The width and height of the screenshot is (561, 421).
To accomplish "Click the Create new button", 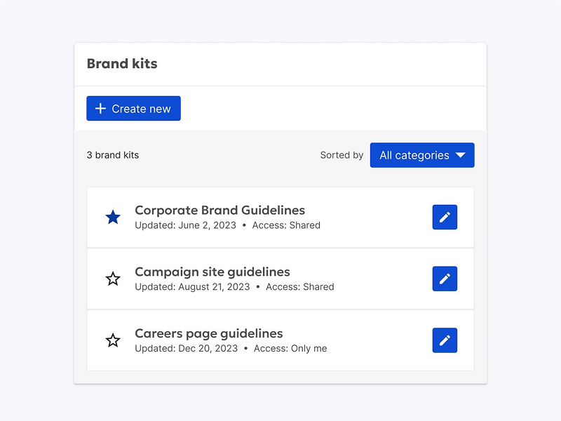I will click(133, 108).
